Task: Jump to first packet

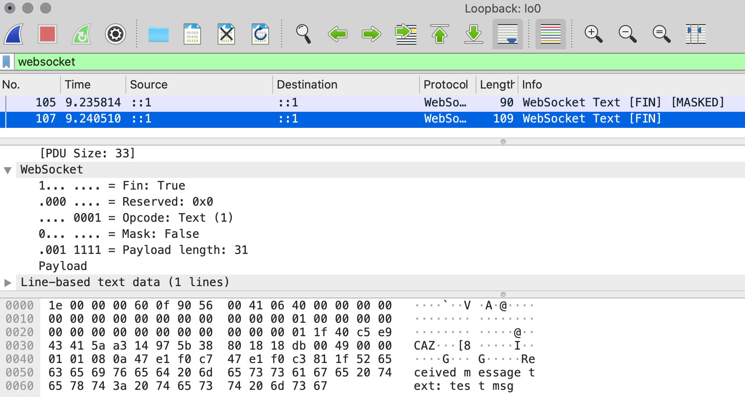Action: pos(440,34)
